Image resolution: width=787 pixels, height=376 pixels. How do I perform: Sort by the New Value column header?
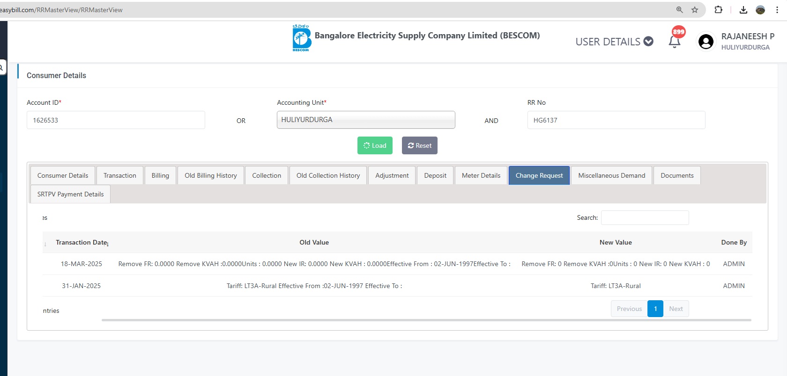point(616,242)
